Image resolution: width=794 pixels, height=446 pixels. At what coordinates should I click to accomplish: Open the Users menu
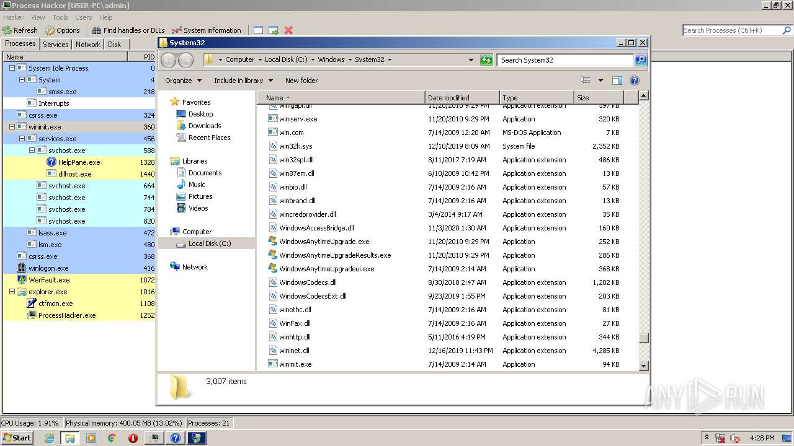pyautogui.click(x=84, y=17)
